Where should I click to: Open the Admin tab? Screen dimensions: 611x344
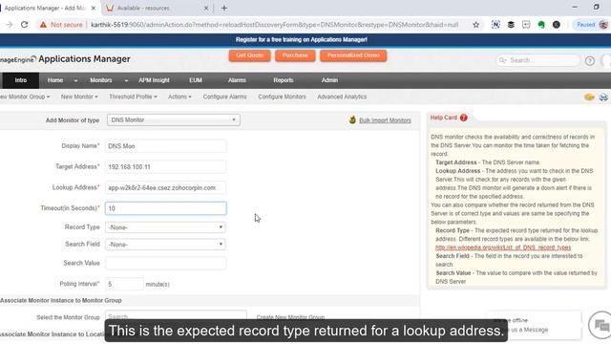tap(329, 80)
